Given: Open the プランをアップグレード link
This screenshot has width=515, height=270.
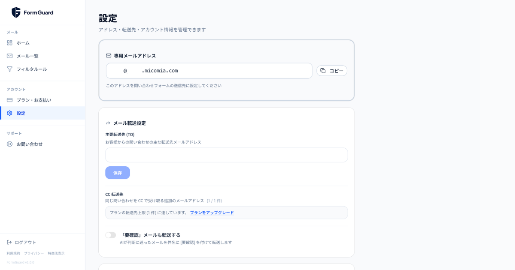Looking at the screenshot, I should click(x=212, y=213).
